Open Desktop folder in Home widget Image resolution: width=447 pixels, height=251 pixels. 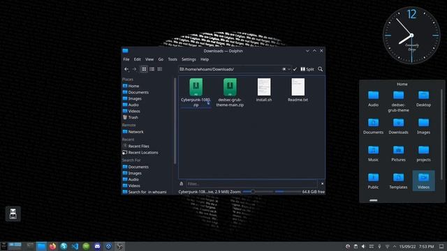(423, 99)
